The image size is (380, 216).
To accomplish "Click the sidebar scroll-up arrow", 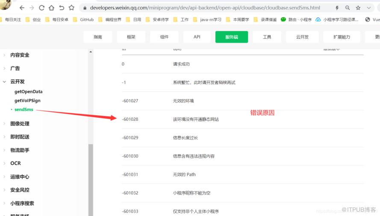I will [91, 52].
